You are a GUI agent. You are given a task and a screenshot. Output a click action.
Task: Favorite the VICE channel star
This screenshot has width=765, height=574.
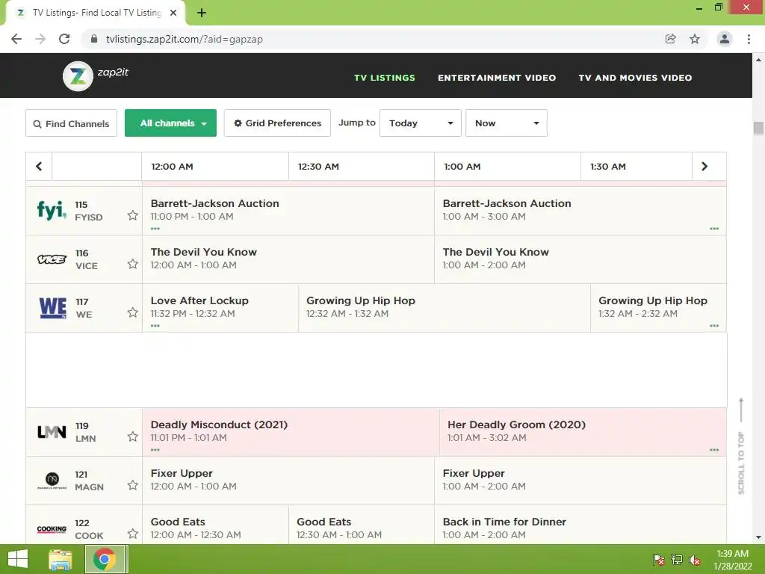(133, 264)
